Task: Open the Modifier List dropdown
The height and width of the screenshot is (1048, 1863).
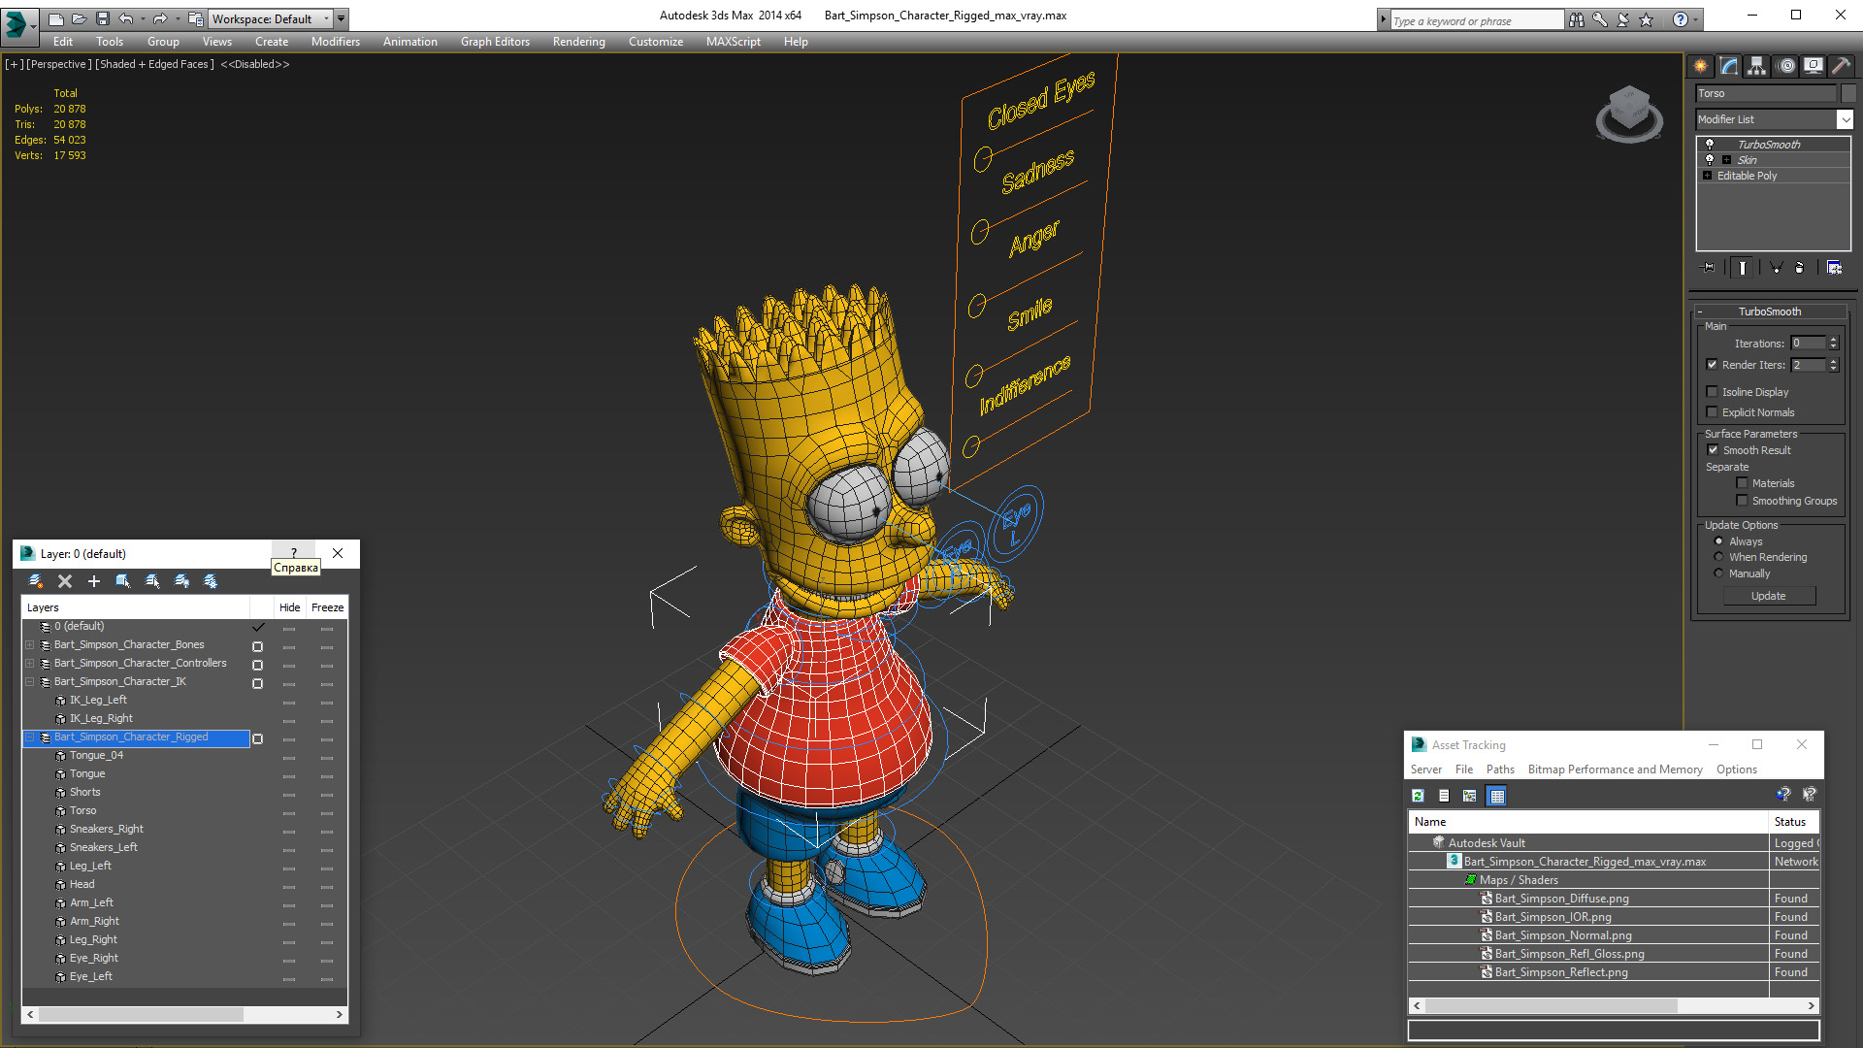Action: pyautogui.click(x=1845, y=119)
